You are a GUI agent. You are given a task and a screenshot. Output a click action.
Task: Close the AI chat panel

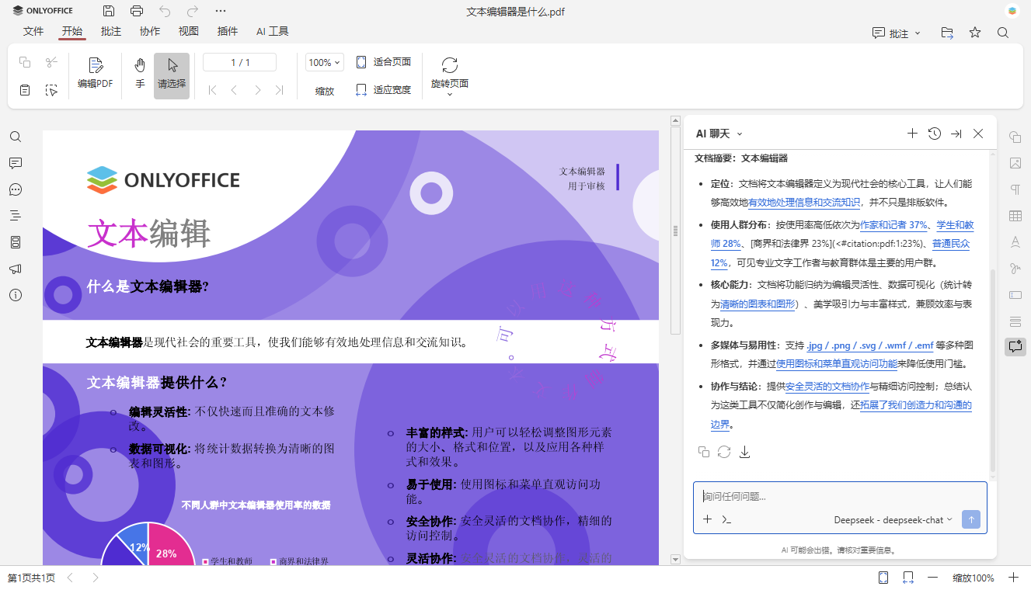[x=978, y=134]
